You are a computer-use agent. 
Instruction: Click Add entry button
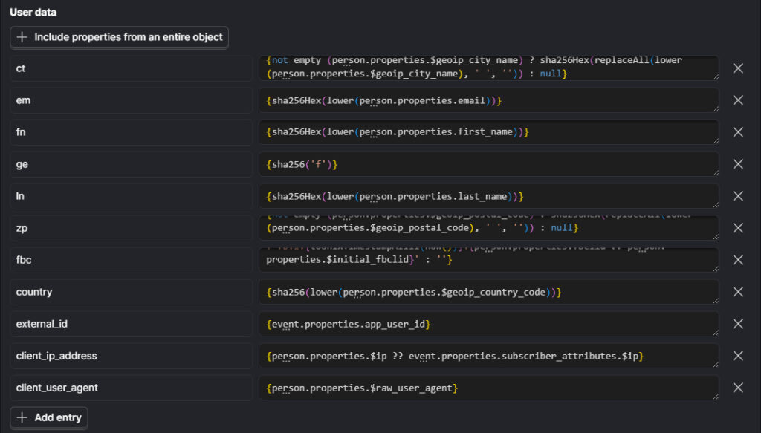[x=49, y=417]
